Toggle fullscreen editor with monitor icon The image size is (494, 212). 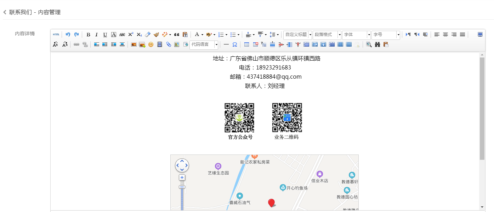480,35
